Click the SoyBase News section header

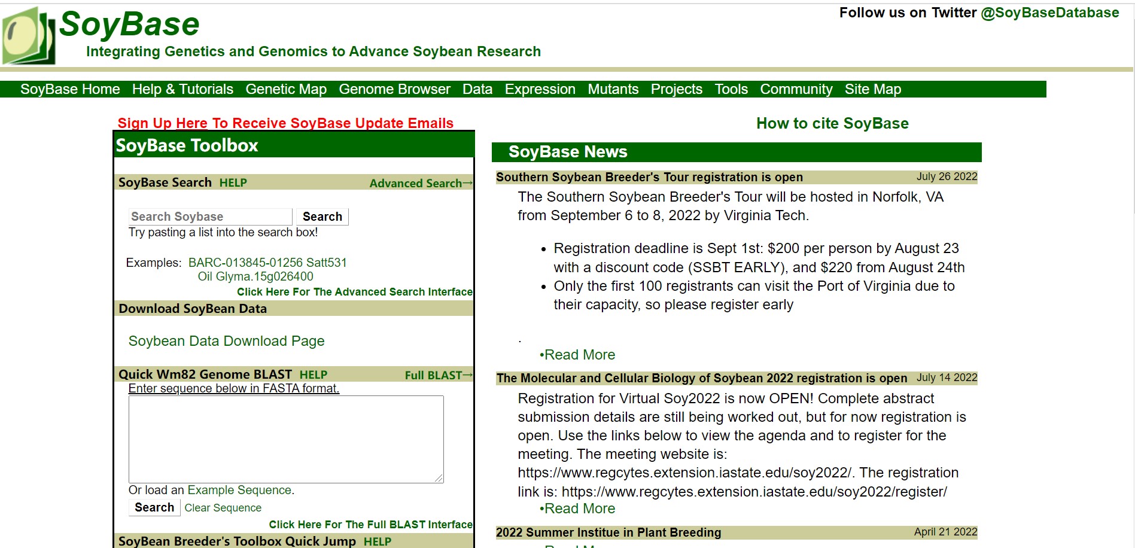(x=737, y=152)
